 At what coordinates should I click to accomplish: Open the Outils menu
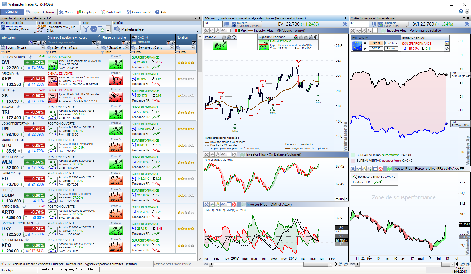66,12
